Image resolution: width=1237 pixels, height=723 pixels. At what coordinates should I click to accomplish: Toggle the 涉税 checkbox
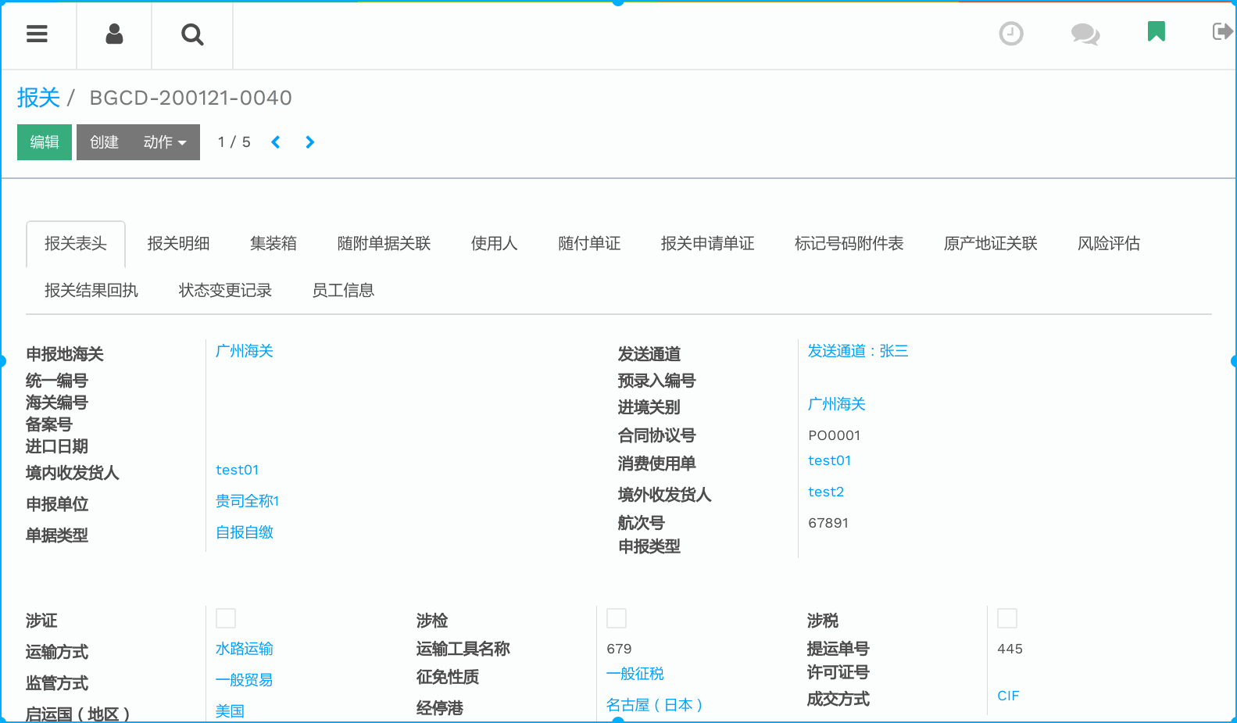click(x=1007, y=618)
